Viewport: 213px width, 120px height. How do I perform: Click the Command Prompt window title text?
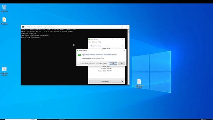click(x=40, y=27)
